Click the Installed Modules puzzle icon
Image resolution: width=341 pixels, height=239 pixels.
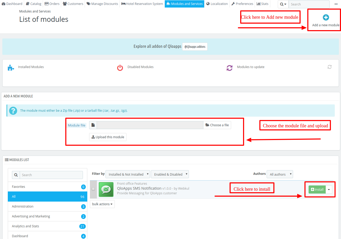pyautogui.click(x=11, y=68)
